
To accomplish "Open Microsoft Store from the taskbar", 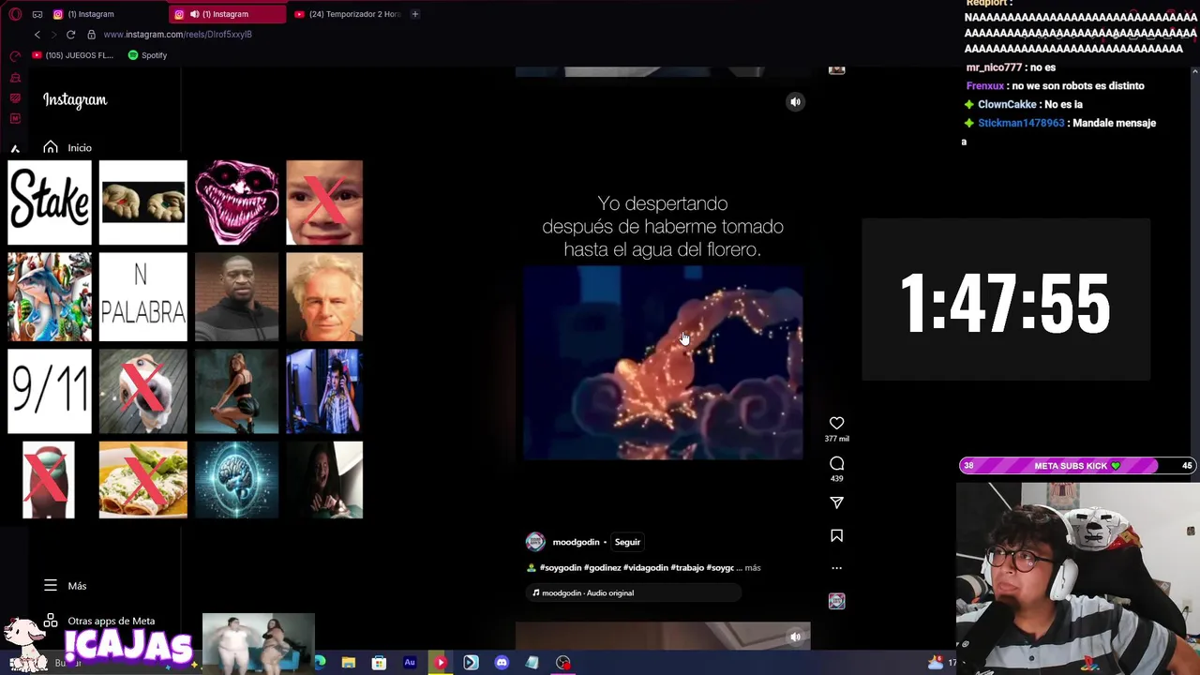I will click(379, 663).
